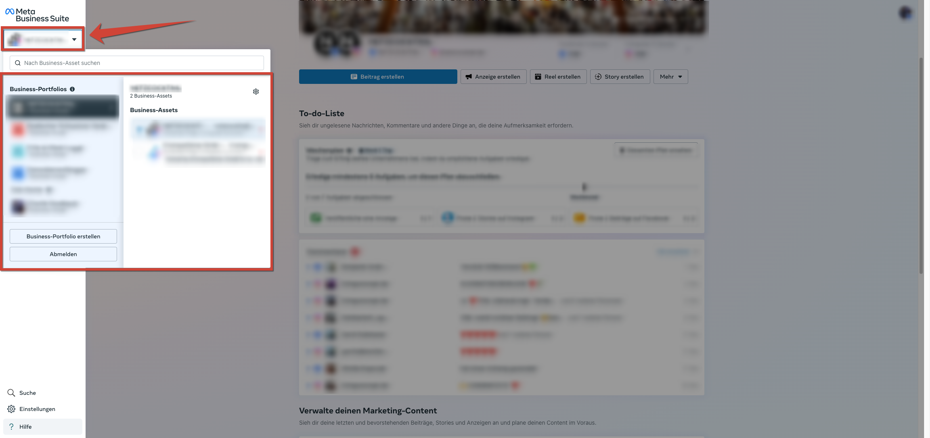Click Business-Portfolios info icon
Screen dimensions: 930x438
pos(72,89)
